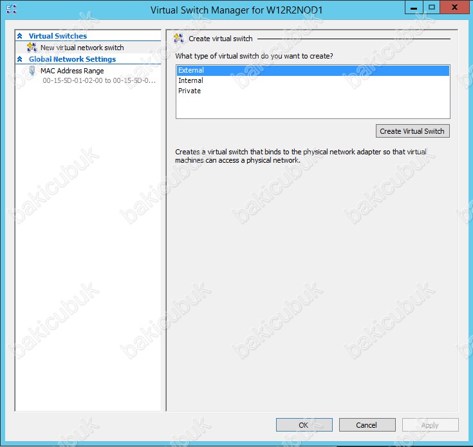
Task: Choose Internal virtual switch type
Action: pos(190,80)
